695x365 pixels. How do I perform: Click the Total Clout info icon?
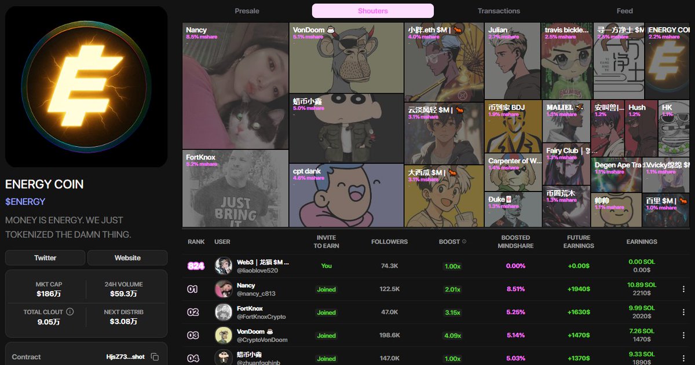(x=70, y=312)
